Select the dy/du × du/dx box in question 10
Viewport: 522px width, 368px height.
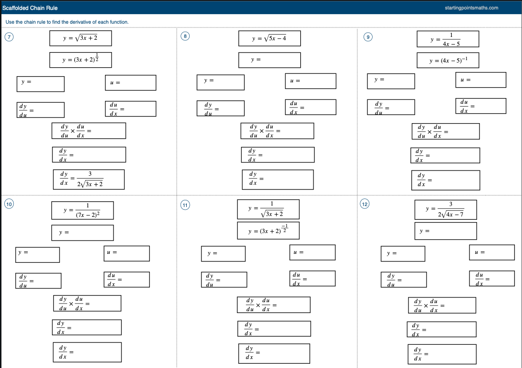tap(87, 303)
